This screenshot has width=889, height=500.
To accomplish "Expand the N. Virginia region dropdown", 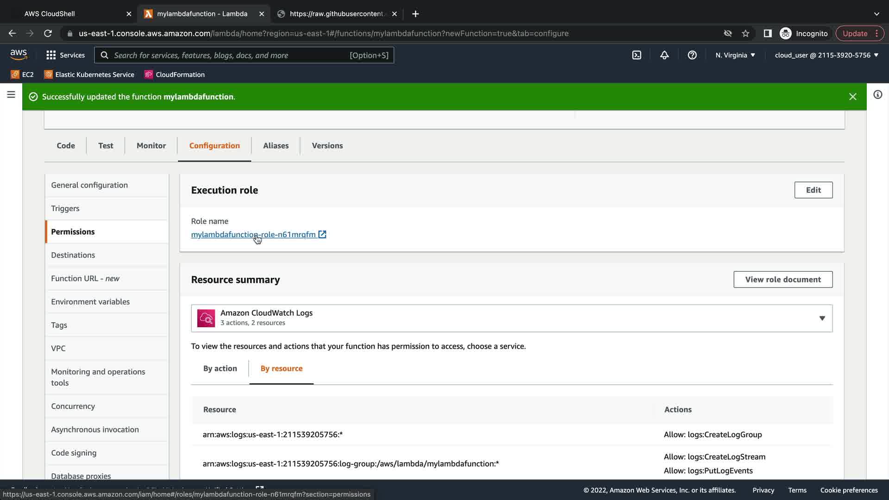I will (x=735, y=55).
